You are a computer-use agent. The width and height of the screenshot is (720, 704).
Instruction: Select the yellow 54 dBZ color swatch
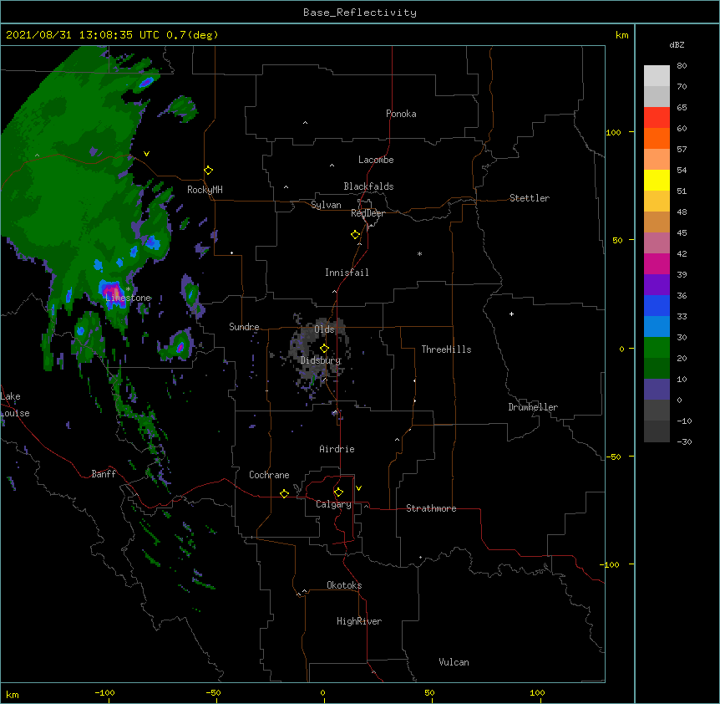click(657, 180)
